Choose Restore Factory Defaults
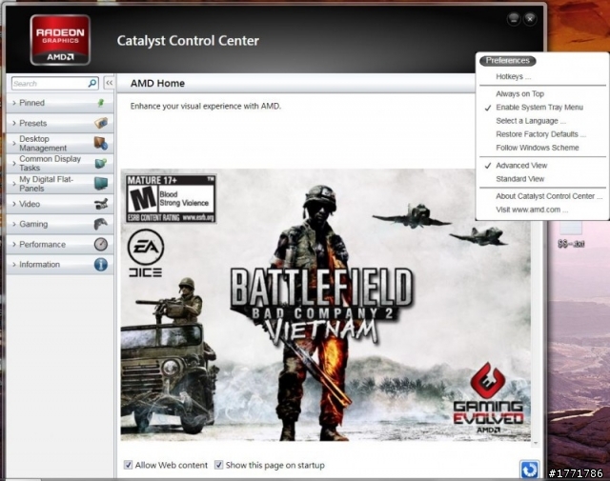 [542, 134]
